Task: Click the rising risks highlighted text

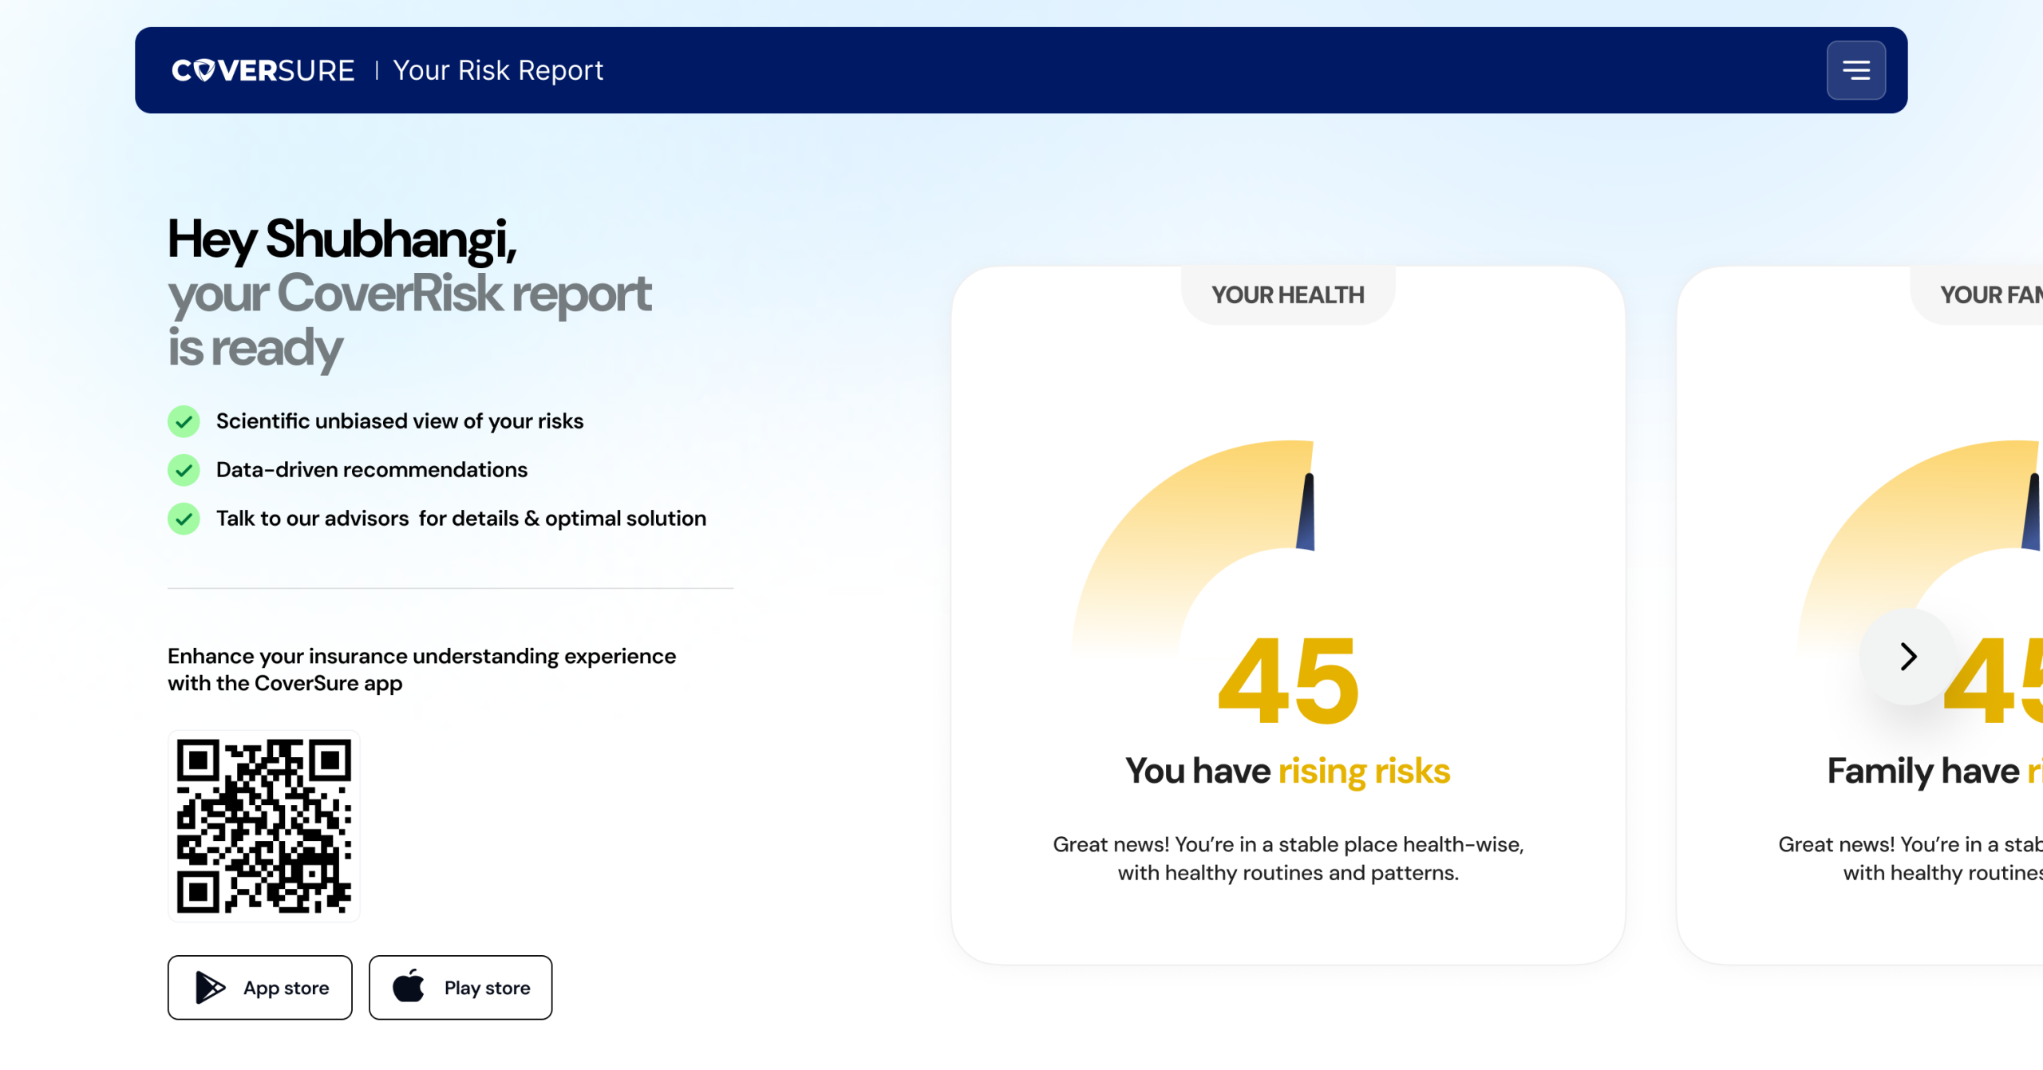Action: tap(1364, 771)
